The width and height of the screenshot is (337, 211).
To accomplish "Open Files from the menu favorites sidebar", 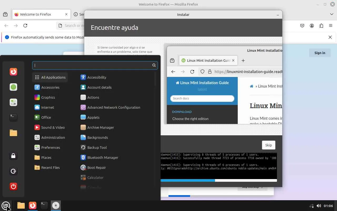I will pos(13,133).
